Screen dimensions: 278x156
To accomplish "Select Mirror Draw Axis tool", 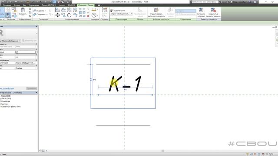I will coord(75,10).
